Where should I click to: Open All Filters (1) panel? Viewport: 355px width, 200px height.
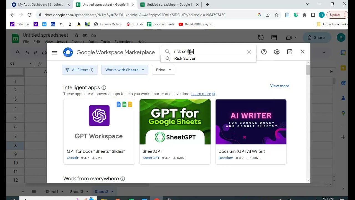click(80, 70)
